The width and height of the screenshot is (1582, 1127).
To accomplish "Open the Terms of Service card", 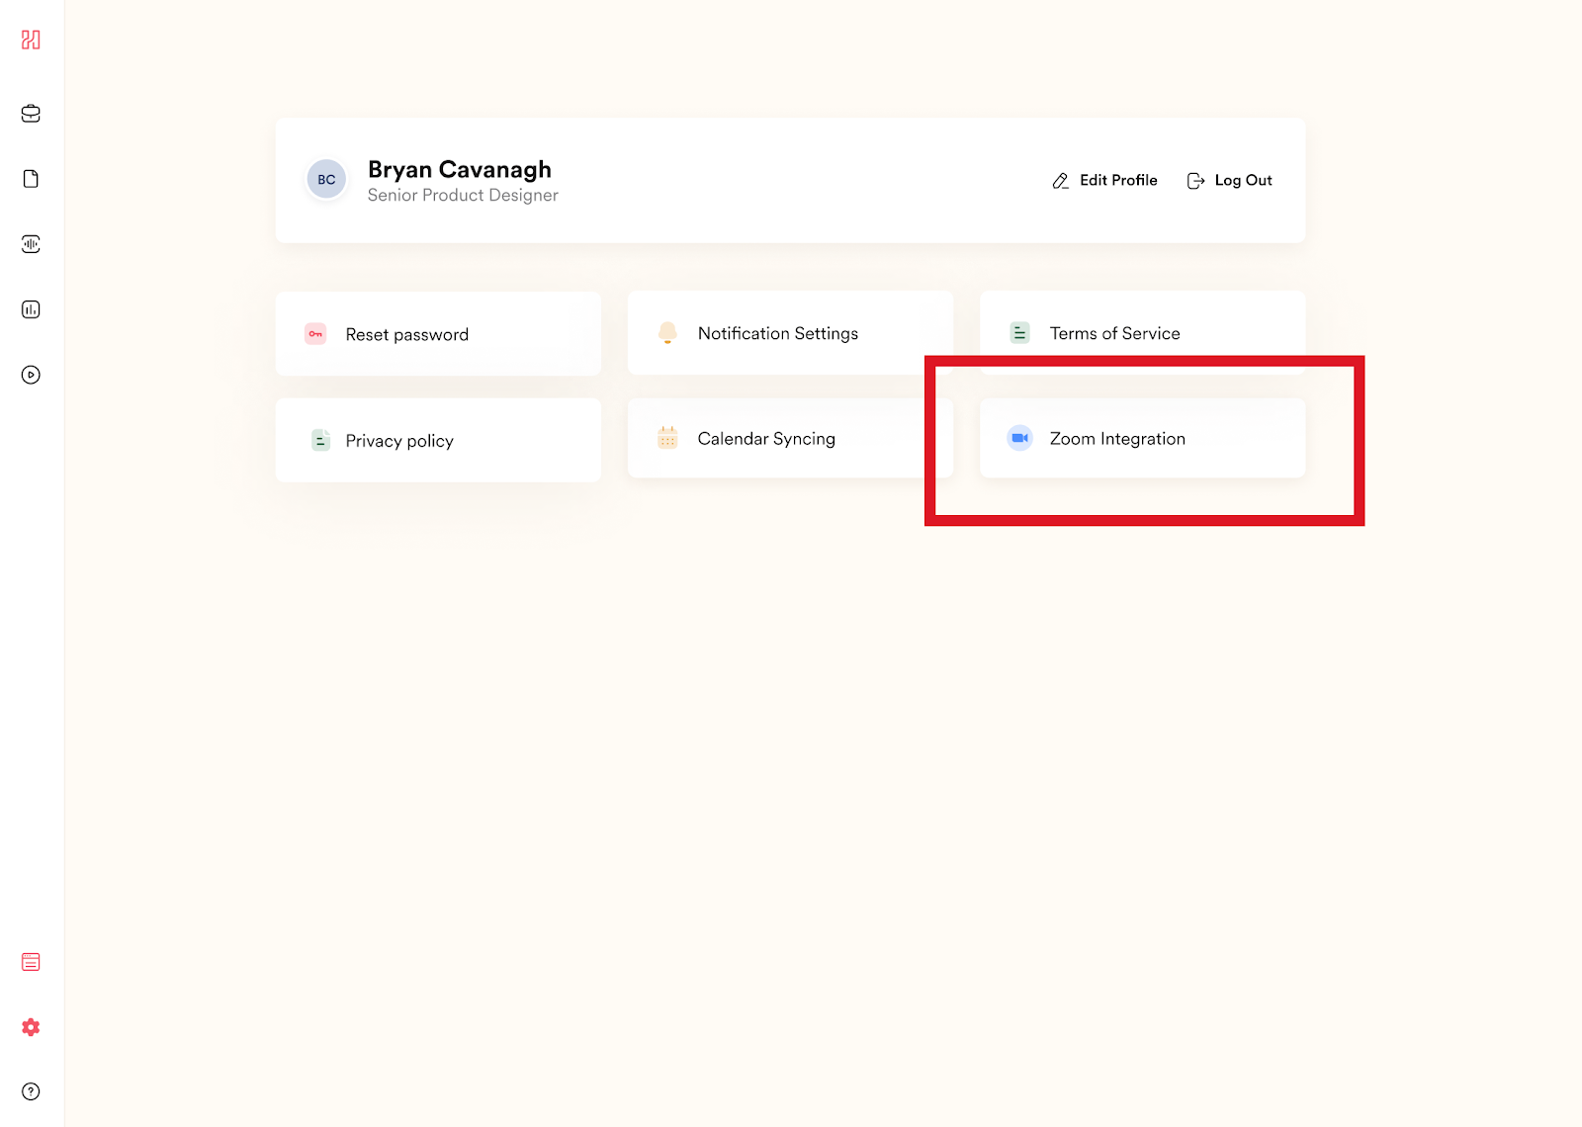I will (x=1142, y=333).
